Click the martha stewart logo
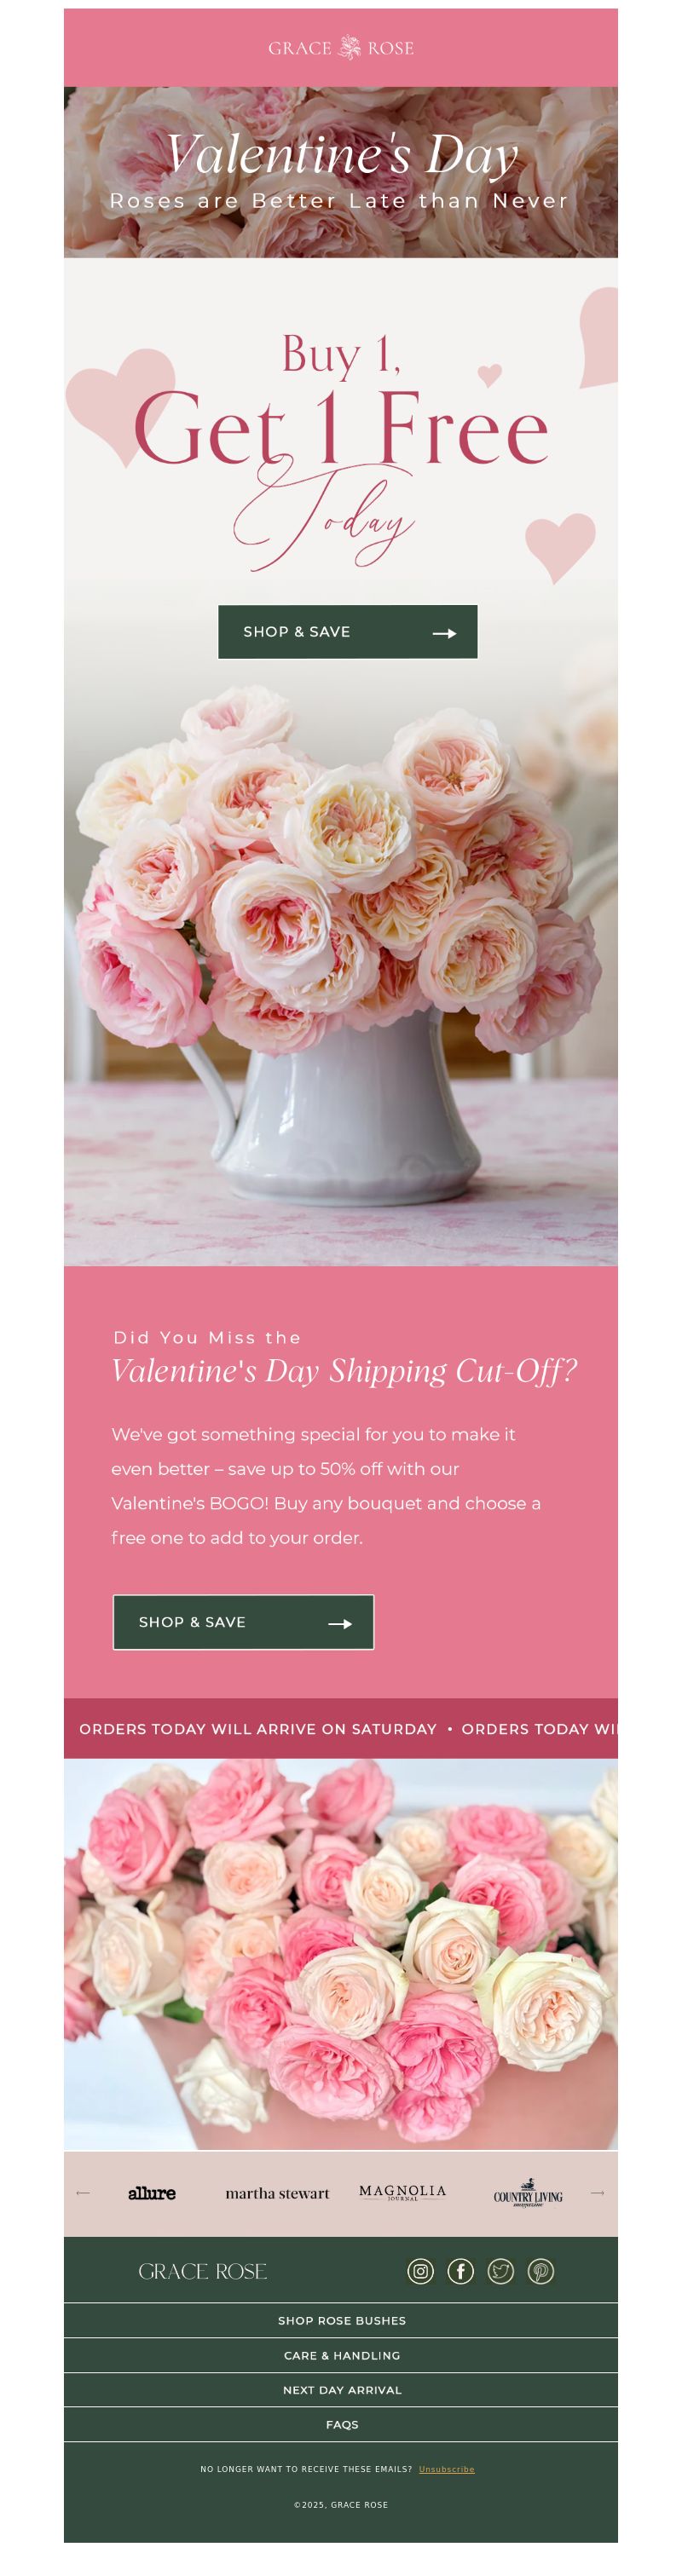 coord(277,2193)
